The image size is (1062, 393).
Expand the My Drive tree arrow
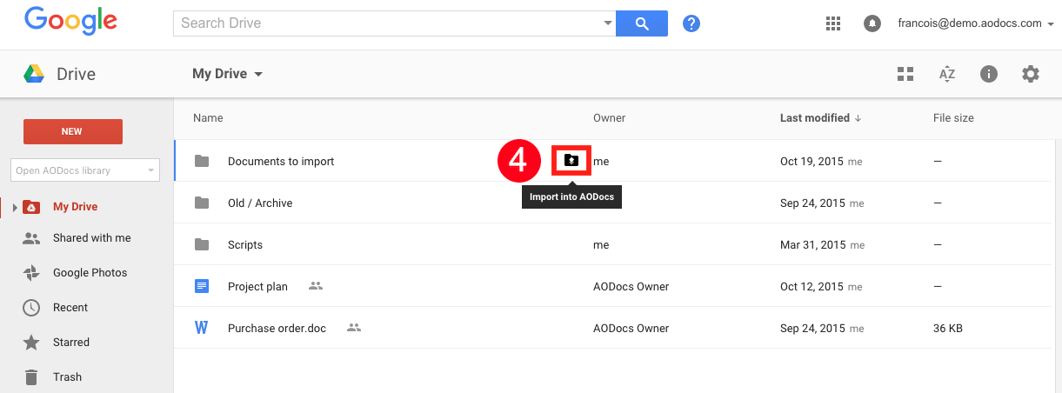[x=15, y=207]
